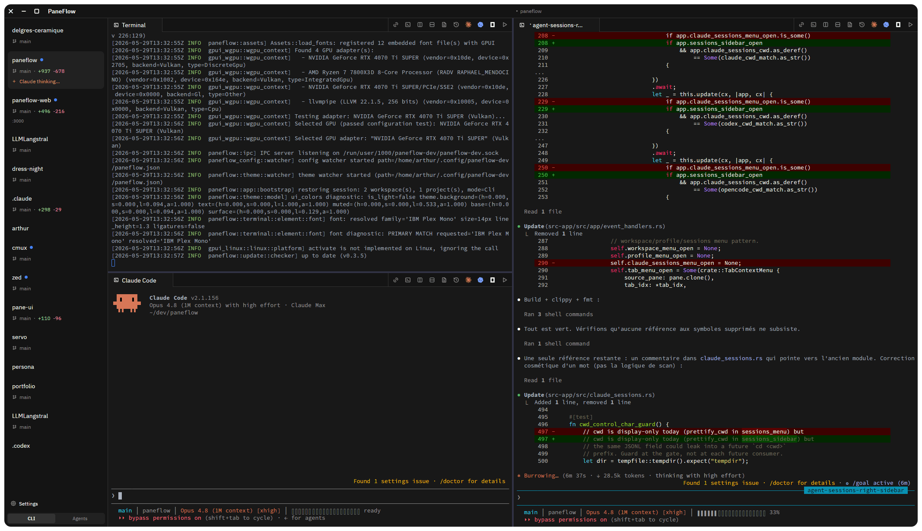This screenshot has height=531, width=922.
Task: Click orange Claude burst icon in Claude Code pane toolbar
Action: (x=468, y=280)
